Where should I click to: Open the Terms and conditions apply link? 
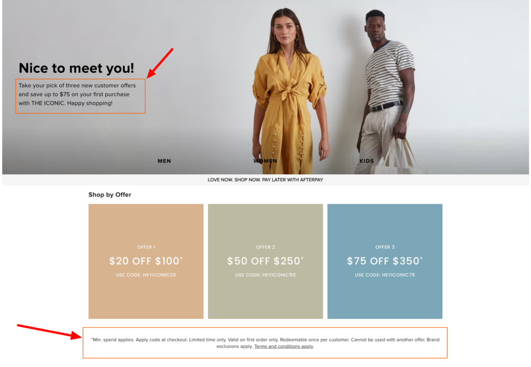pos(284,346)
